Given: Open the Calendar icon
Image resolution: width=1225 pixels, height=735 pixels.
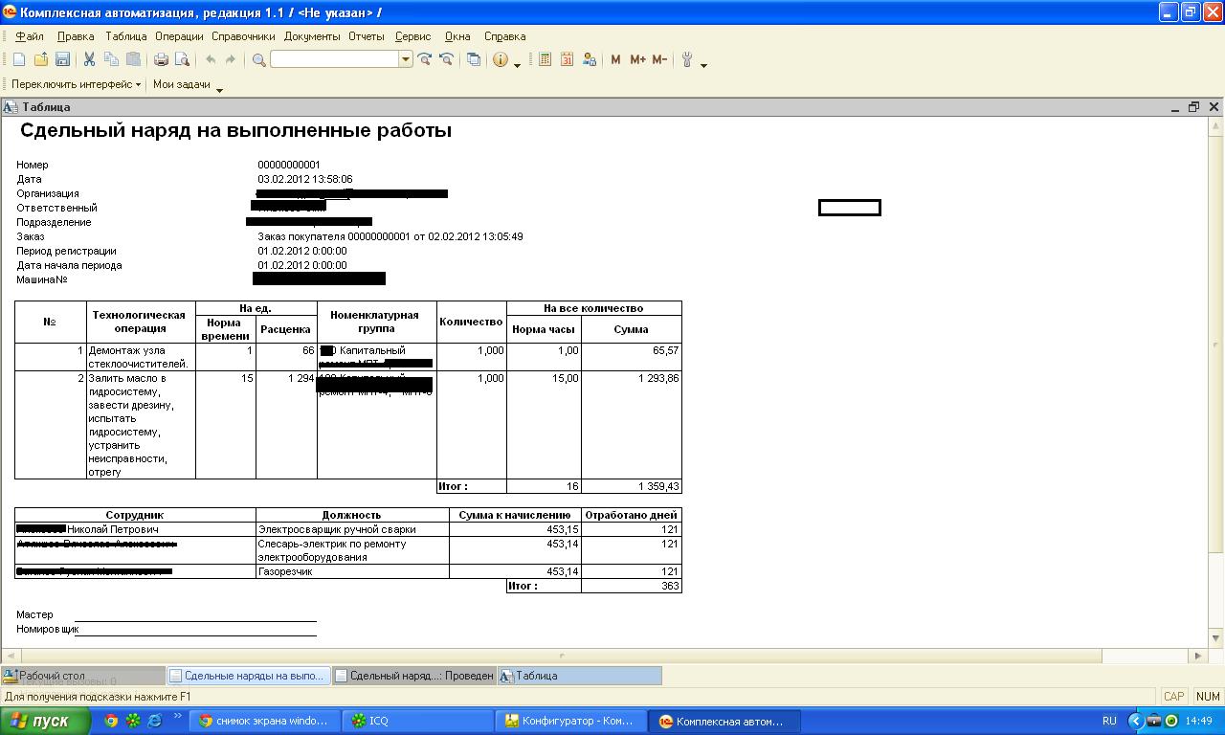Looking at the screenshot, I should coord(567,59).
